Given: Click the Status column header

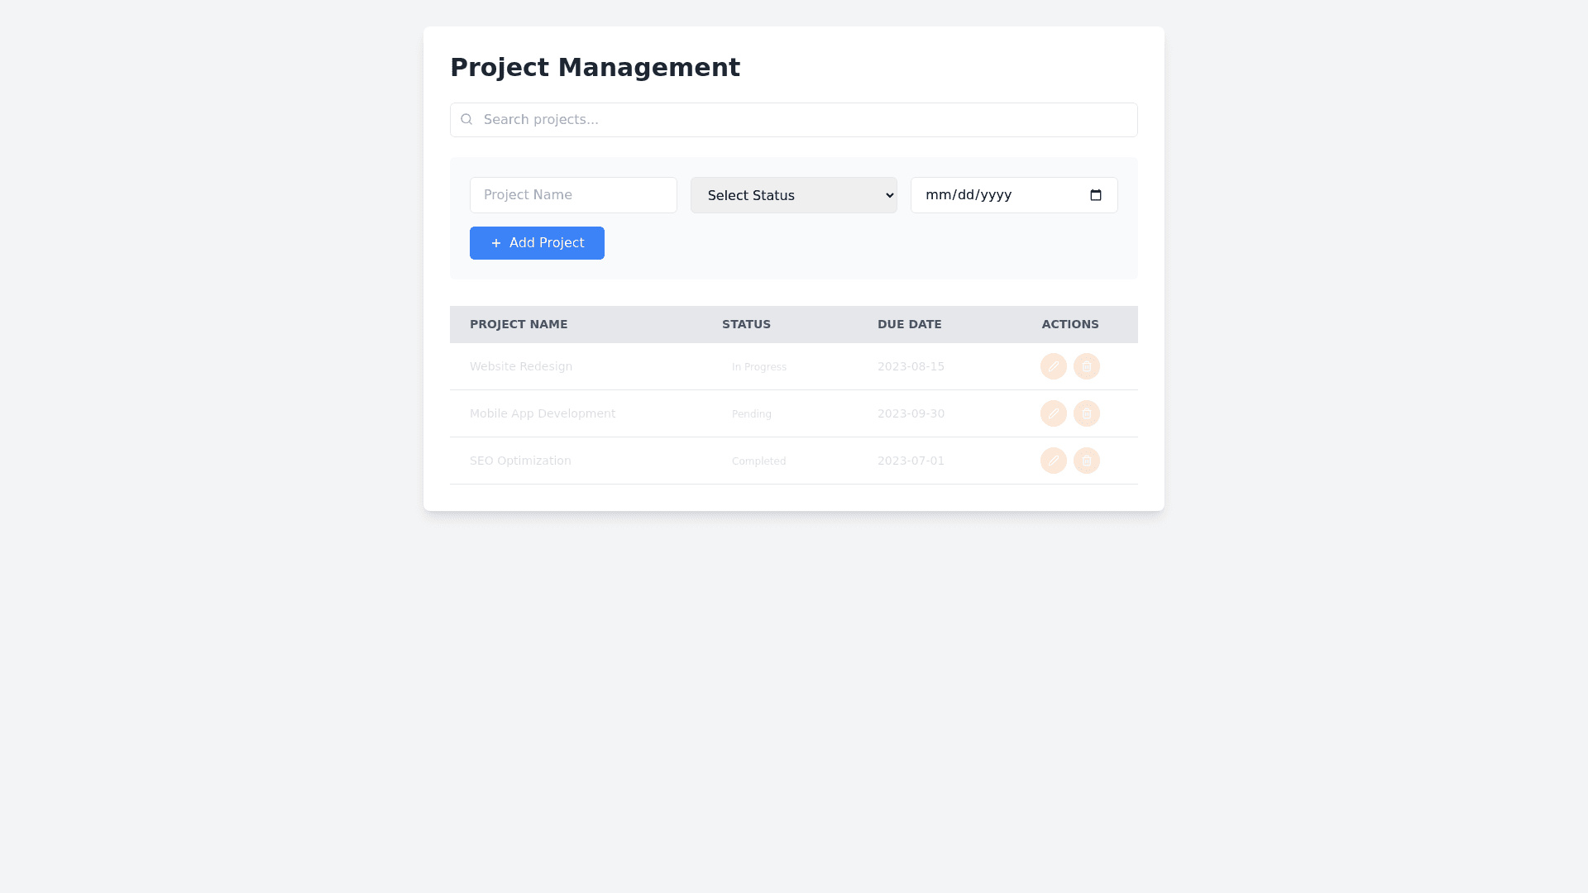Looking at the screenshot, I should tap(746, 324).
